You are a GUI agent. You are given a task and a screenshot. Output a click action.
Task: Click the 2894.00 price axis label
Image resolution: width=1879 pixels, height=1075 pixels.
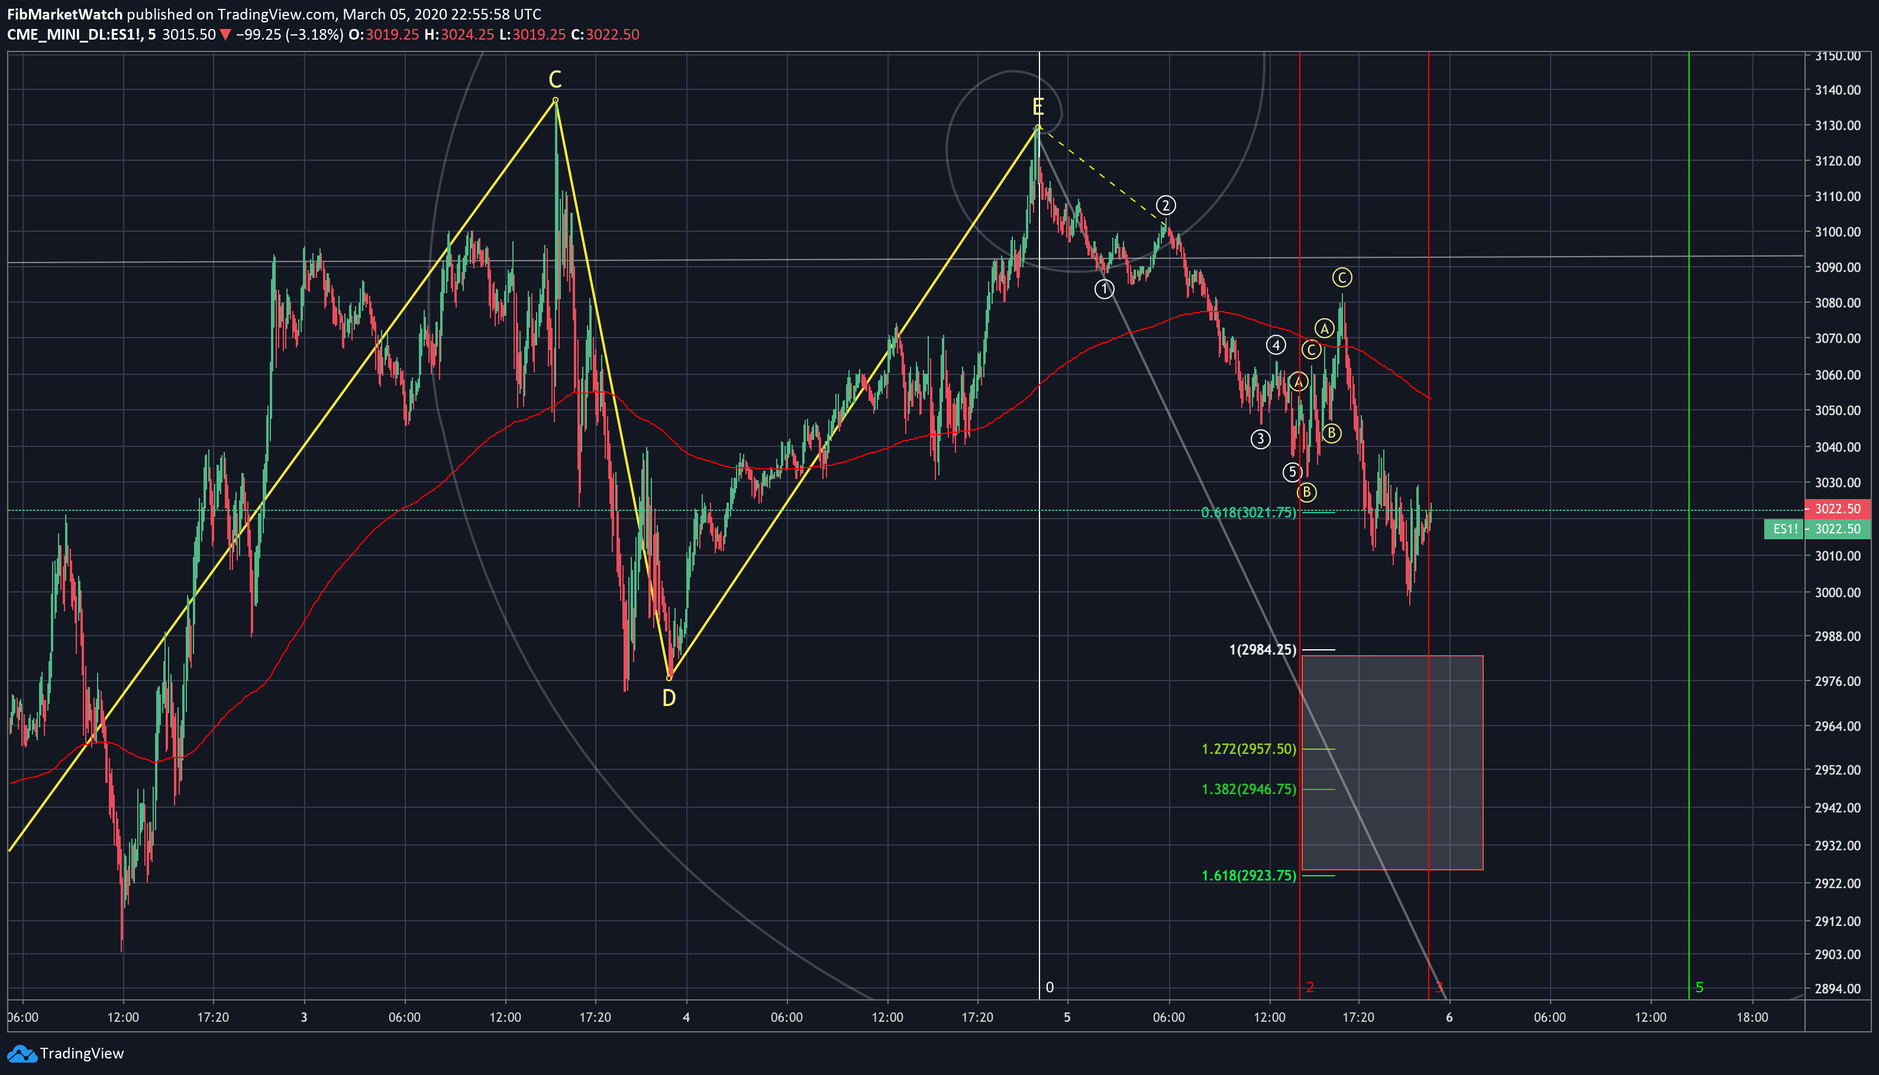[1837, 989]
